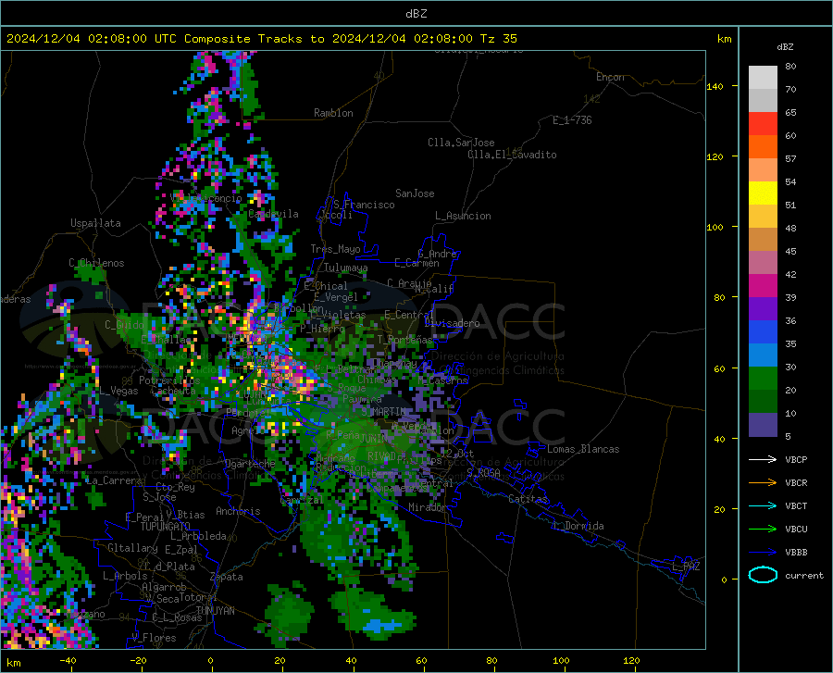Click the blue VBBB arrow in legend
Screen dimensions: 833x673
point(763,553)
